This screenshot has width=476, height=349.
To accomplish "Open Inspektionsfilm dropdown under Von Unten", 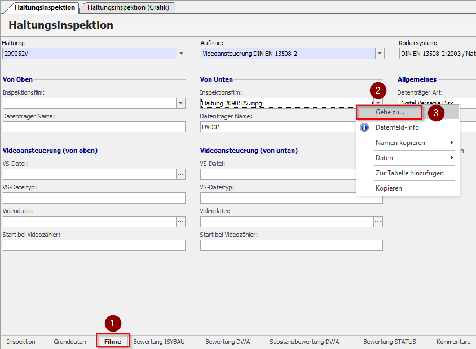I will [378, 103].
